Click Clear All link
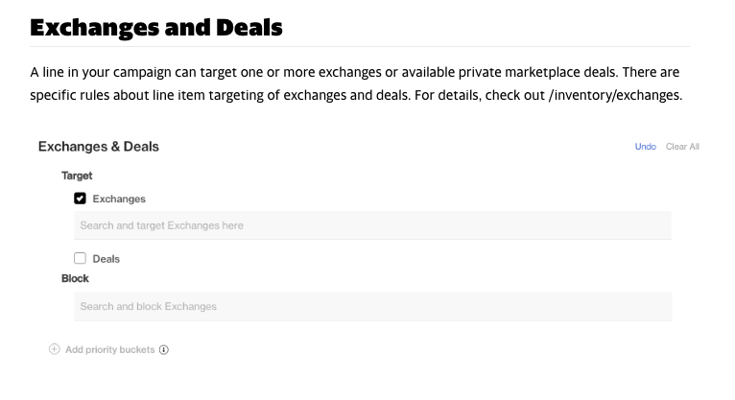Screen dimensions: 735x400 [x=682, y=147]
